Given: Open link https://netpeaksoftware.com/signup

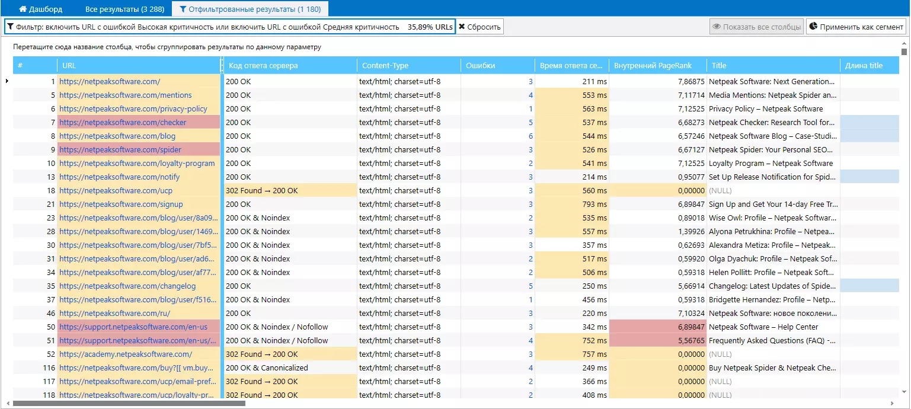Looking at the screenshot, I should [121, 204].
